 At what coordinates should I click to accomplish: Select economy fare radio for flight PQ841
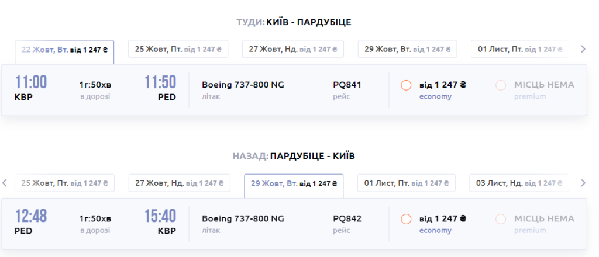[406, 85]
